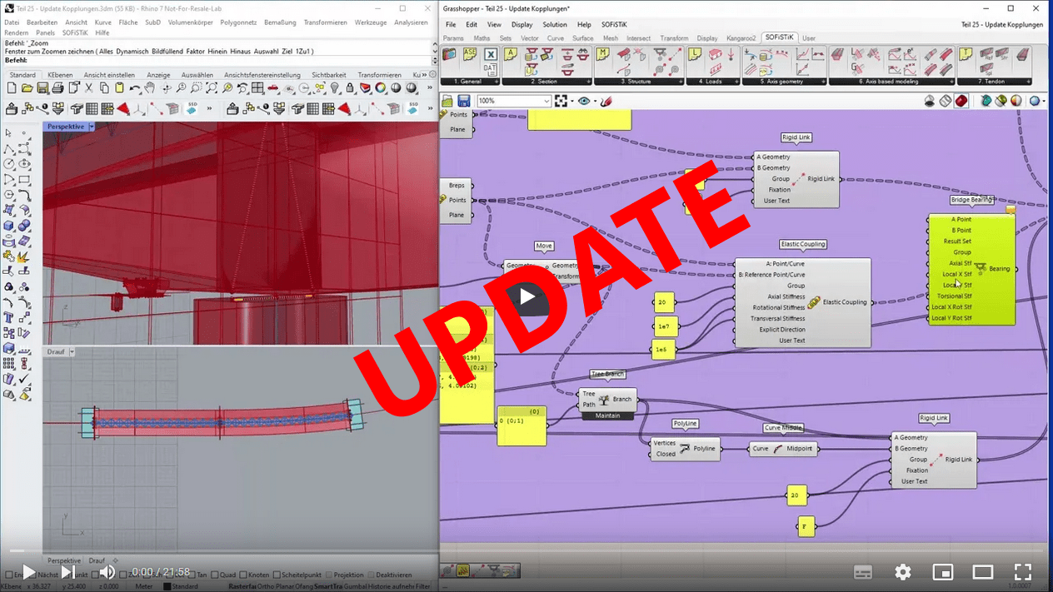Viewport: 1053px width, 592px height.
Task: Click the Rhino cut scissors icon
Action: 88,88
